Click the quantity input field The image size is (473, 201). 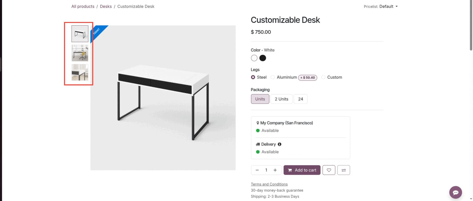click(266, 170)
